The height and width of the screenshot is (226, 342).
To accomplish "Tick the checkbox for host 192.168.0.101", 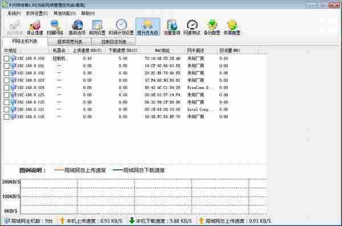I will (6, 66).
